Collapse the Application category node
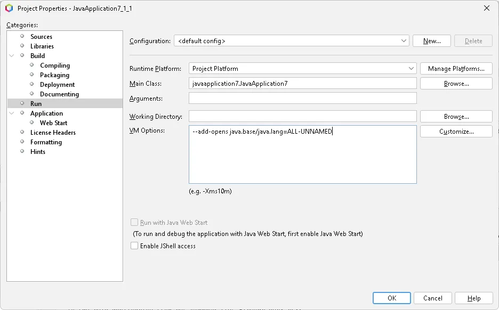Screen dimensions: 499x310 (x=12, y=113)
